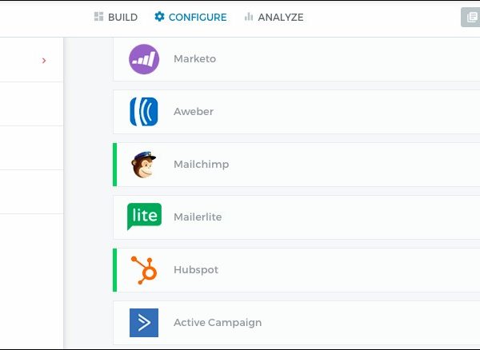Choose the Aweber integration name
This screenshot has height=350, width=480.
click(x=194, y=112)
